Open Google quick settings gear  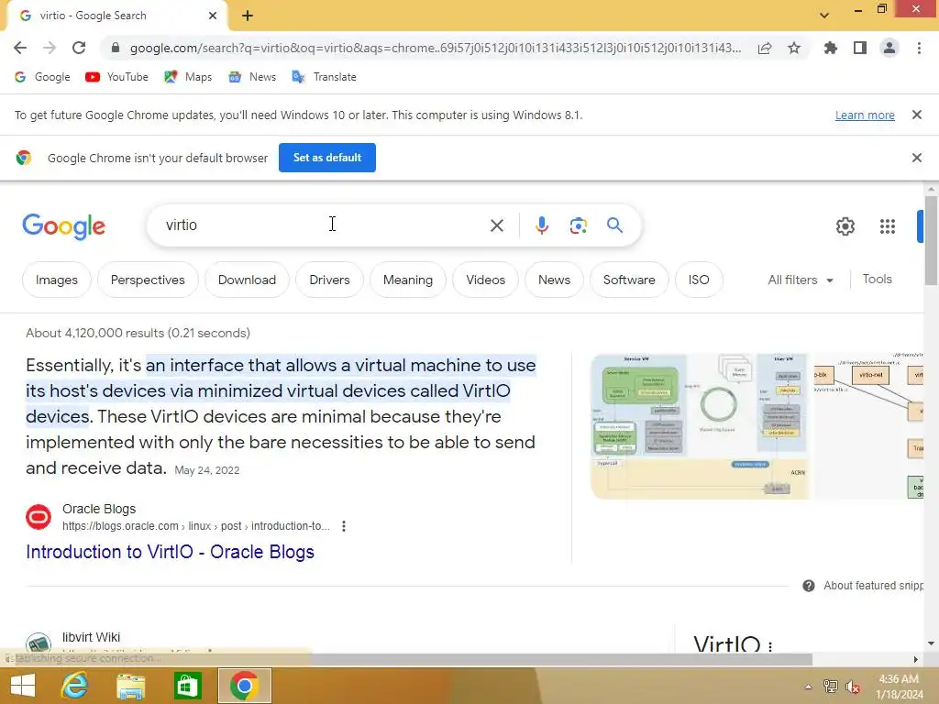tap(845, 226)
